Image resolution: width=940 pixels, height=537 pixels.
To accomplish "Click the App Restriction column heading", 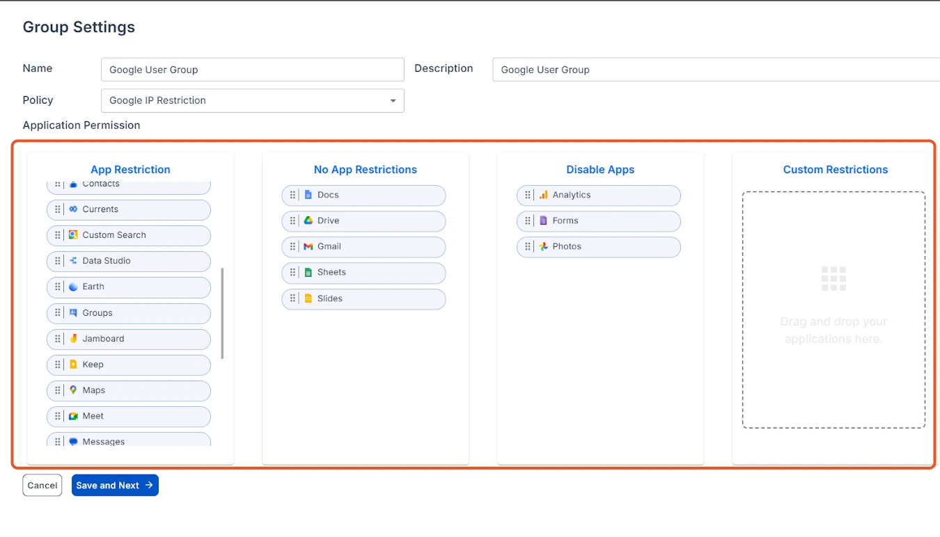I will pyautogui.click(x=130, y=170).
